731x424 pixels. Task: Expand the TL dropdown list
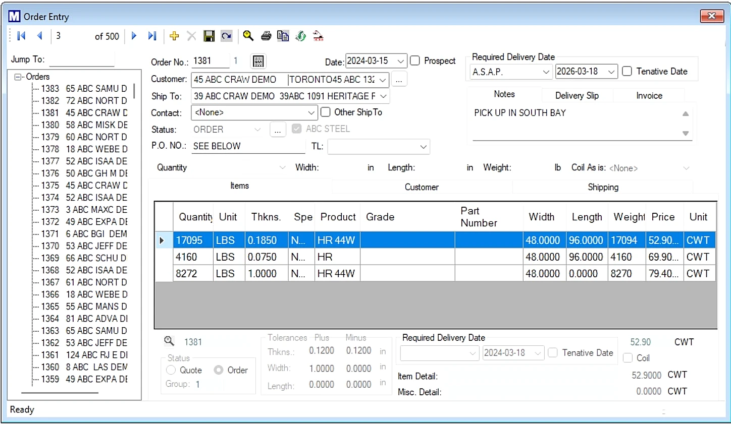[423, 147]
